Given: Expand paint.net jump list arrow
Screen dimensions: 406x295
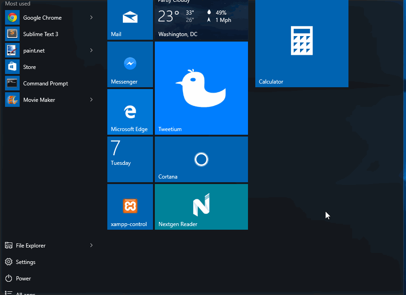Looking at the screenshot, I should pos(91,51).
